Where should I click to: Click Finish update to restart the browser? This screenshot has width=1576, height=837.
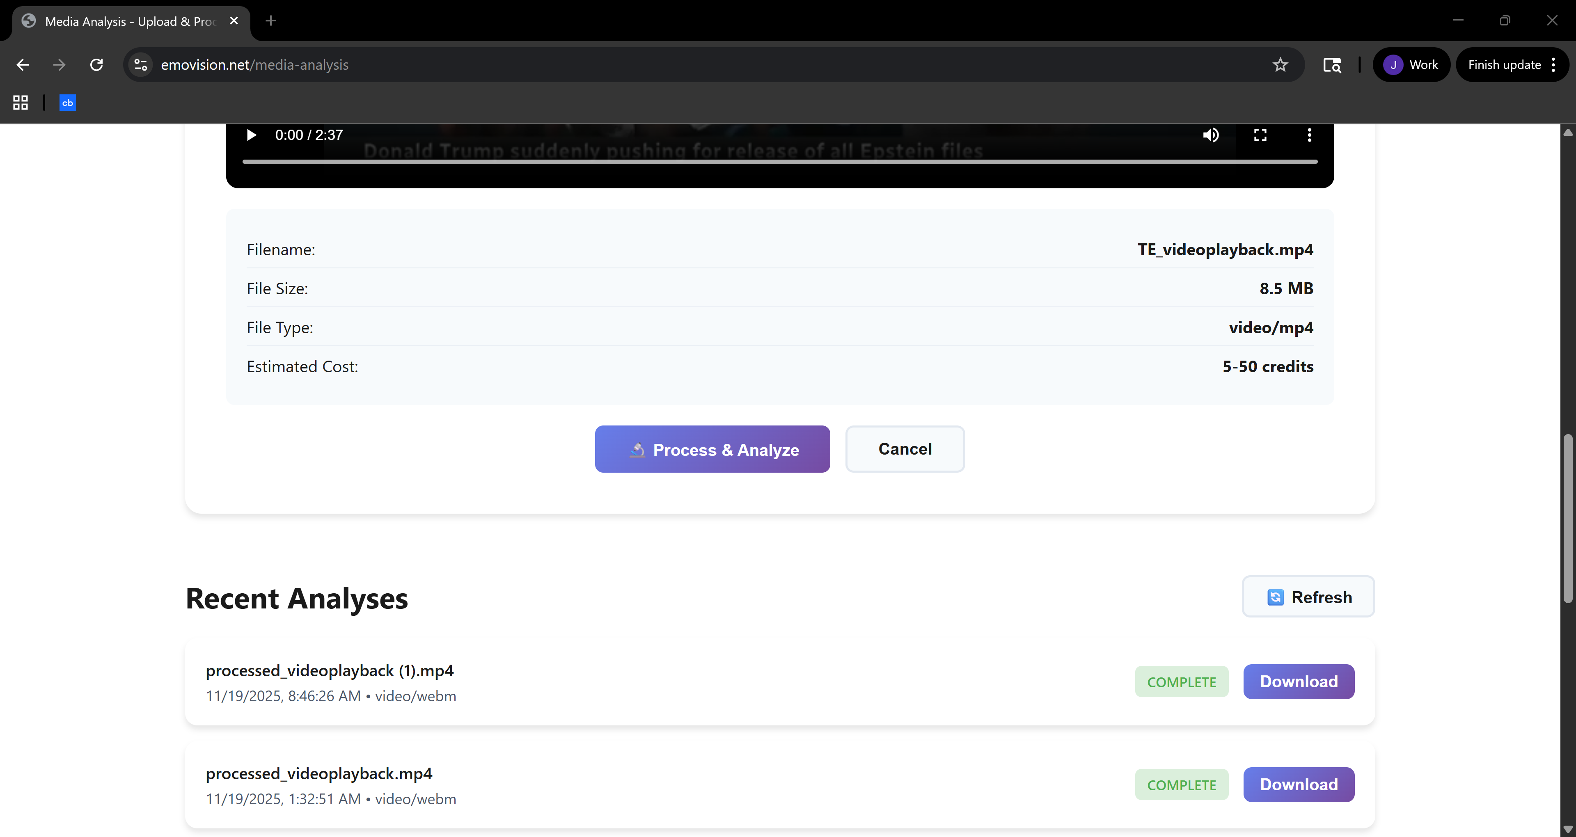(1505, 64)
